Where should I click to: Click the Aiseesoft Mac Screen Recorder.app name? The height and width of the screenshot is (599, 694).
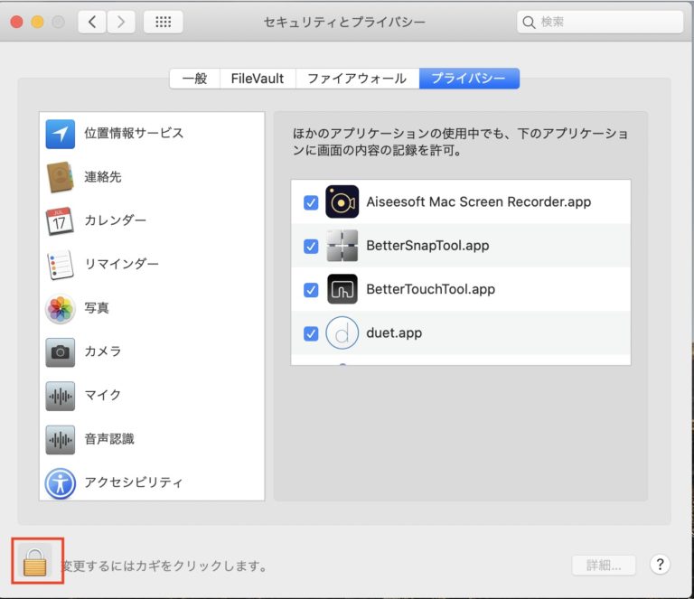click(x=478, y=201)
